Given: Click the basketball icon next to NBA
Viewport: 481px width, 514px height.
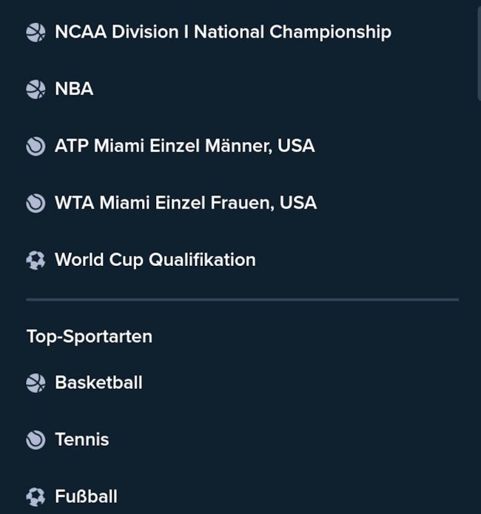Looking at the screenshot, I should click(x=36, y=89).
